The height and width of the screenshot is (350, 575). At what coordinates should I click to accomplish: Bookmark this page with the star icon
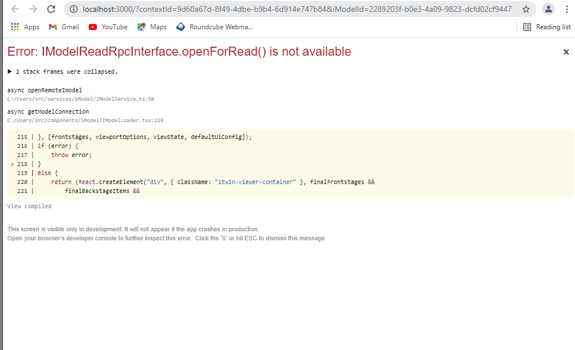click(525, 9)
